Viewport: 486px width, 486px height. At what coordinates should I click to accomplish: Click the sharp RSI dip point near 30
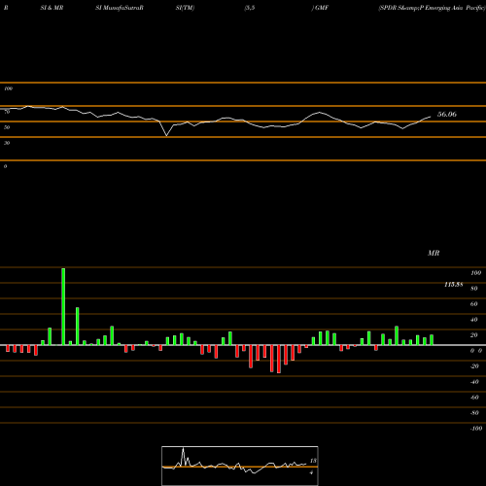[166, 135]
